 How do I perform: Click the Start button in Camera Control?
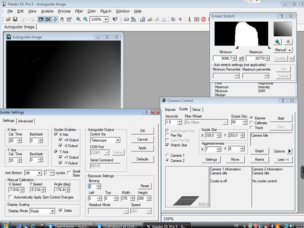click(x=281, y=118)
